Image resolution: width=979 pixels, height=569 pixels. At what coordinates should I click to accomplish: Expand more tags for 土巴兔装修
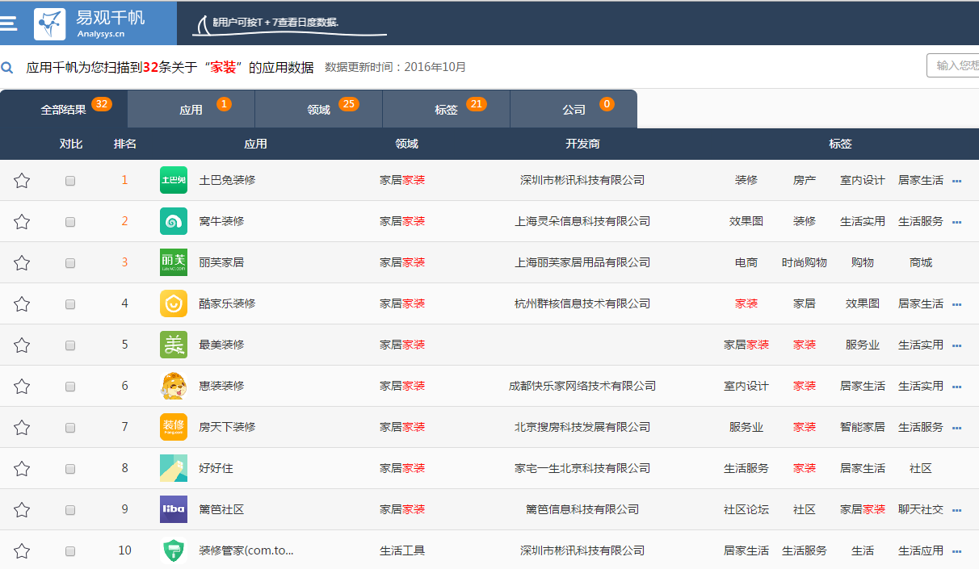(957, 182)
